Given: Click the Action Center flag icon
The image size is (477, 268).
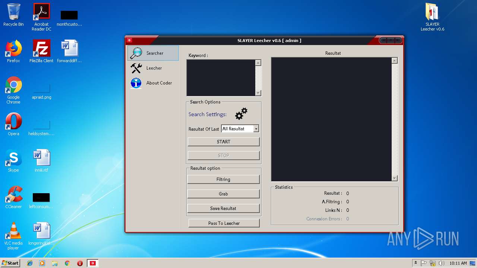Looking at the screenshot, I should coord(424,263).
